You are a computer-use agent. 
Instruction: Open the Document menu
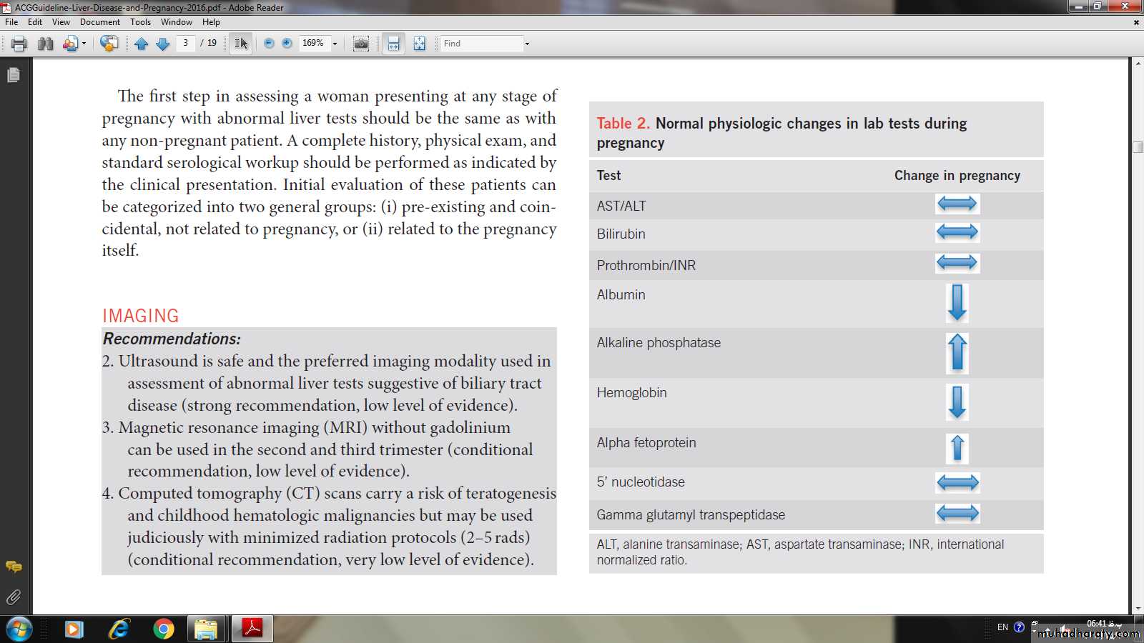(99, 22)
